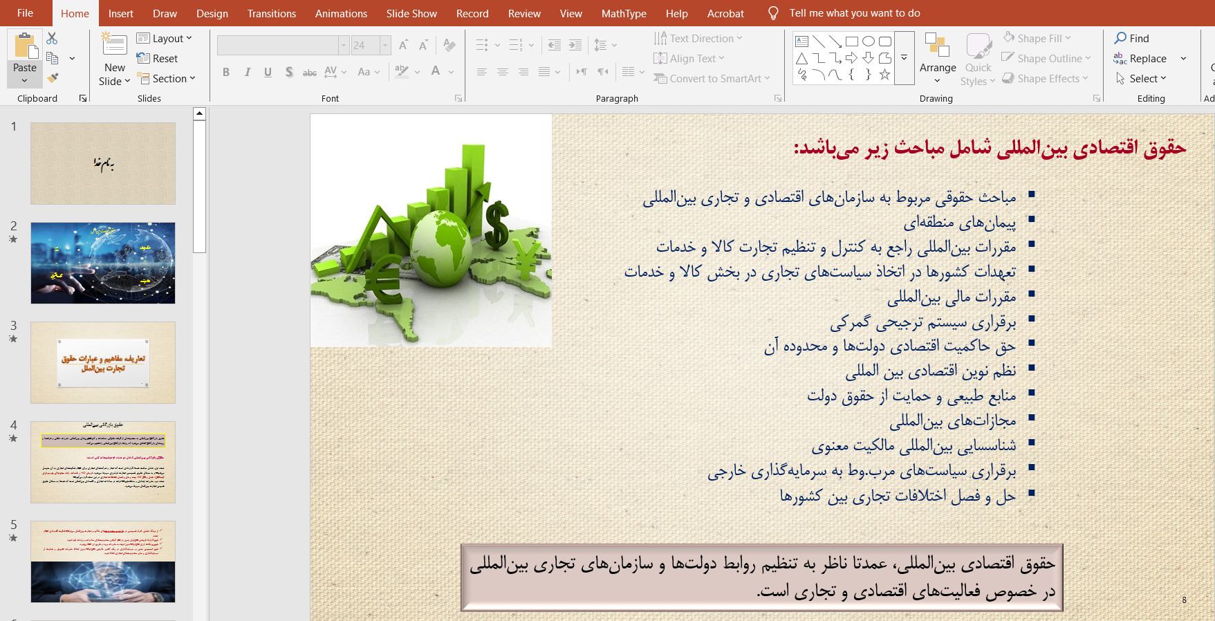Screen dimensions: 1215x621
Task: Open the font size dropdown
Action: 385,46
